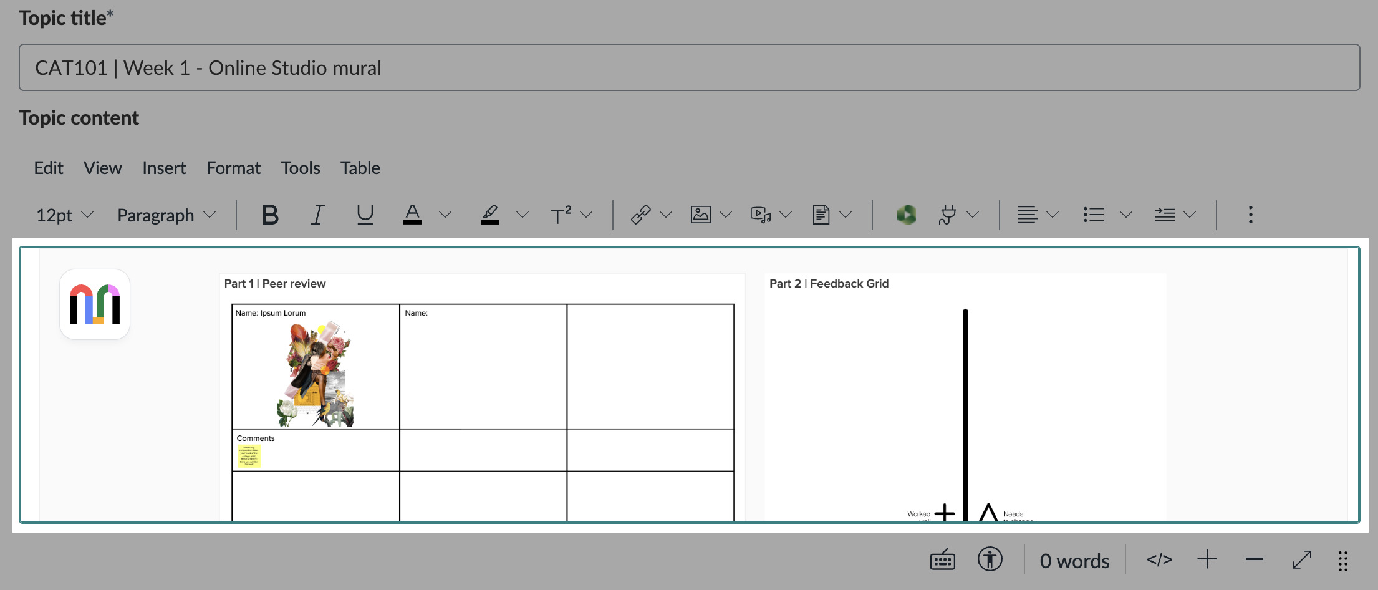Apply underline formatting
The height and width of the screenshot is (590, 1378).
[365, 215]
